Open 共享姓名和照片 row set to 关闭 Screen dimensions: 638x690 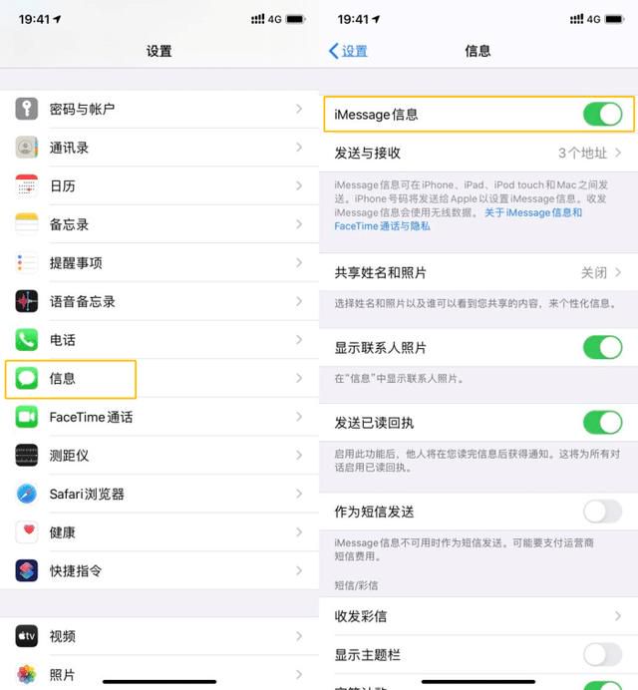pos(478,272)
